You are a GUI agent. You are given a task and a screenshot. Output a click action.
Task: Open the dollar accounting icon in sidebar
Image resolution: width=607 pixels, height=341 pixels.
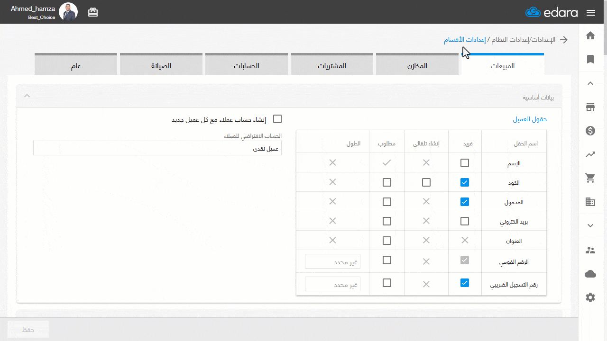[x=590, y=131]
